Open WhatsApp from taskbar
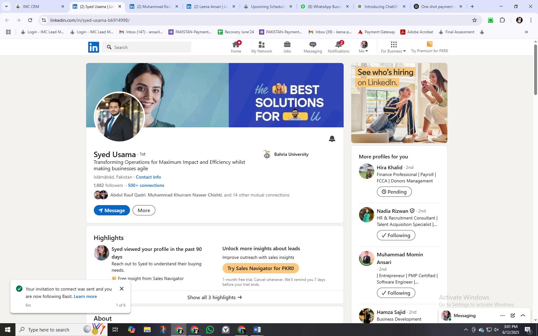Image resolution: width=538 pixels, height=336 pixels. pos(210,330)
